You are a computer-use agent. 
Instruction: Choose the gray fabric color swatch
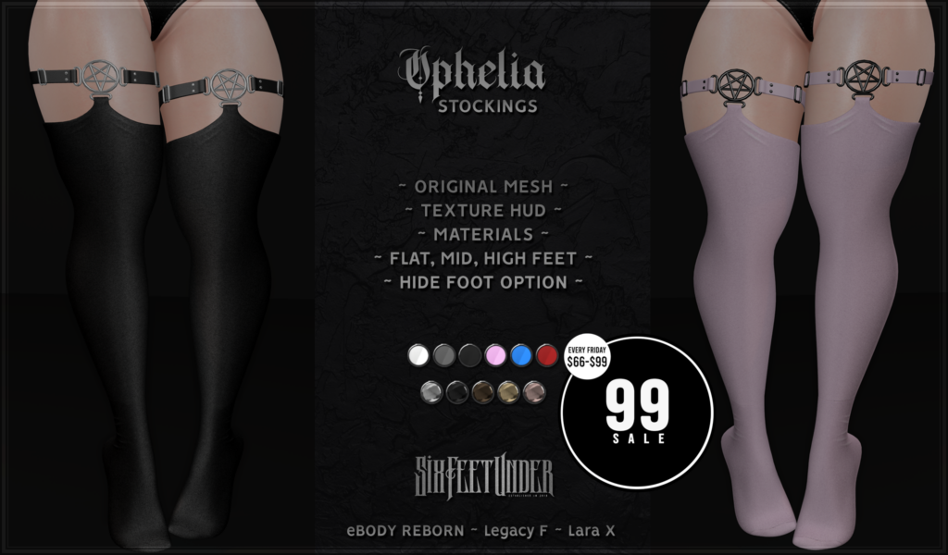click(x=443, y=355)
